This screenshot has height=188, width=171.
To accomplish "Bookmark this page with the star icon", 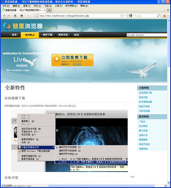I will [122, 16].
